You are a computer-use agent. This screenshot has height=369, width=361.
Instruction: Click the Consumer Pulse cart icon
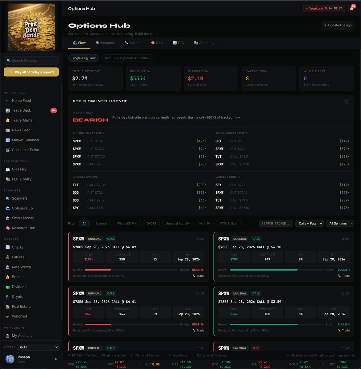click(7, 150)
